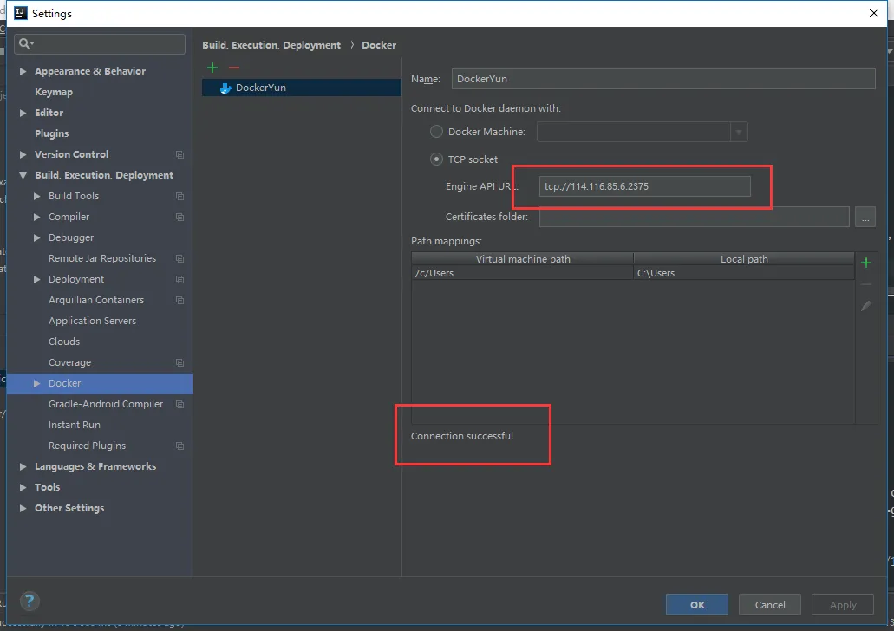Select the Docker Machine radio button

(x=437, y=132)
